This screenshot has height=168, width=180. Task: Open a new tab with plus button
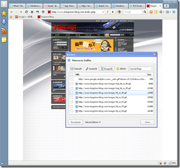tap(166, 6)
